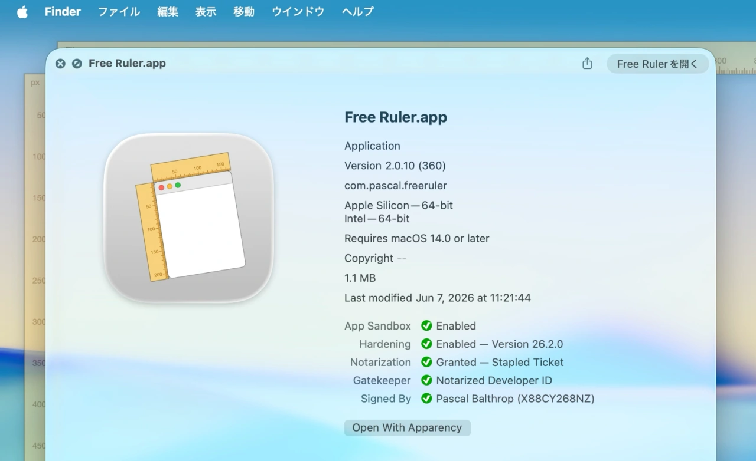Open the 移動 menu
This screenshot has height=461, width=756.
244,12
